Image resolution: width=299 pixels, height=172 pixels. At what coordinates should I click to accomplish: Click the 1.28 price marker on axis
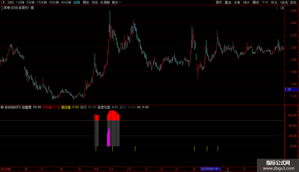click(291, 89)
